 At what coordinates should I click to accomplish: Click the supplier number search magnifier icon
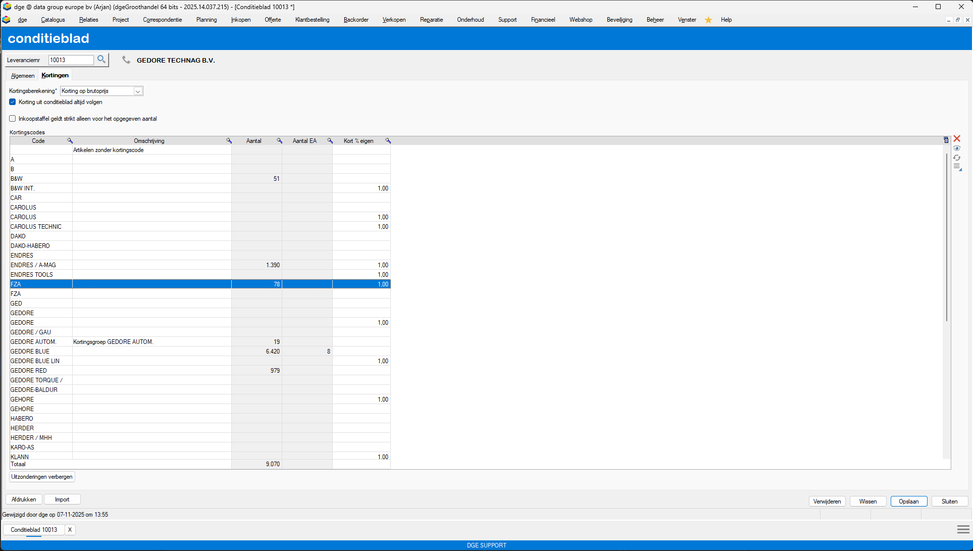[101, 60]
